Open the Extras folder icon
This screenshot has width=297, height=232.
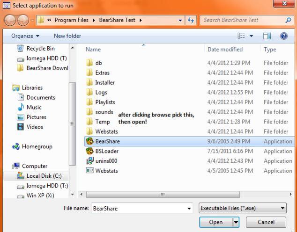point(89,72)
